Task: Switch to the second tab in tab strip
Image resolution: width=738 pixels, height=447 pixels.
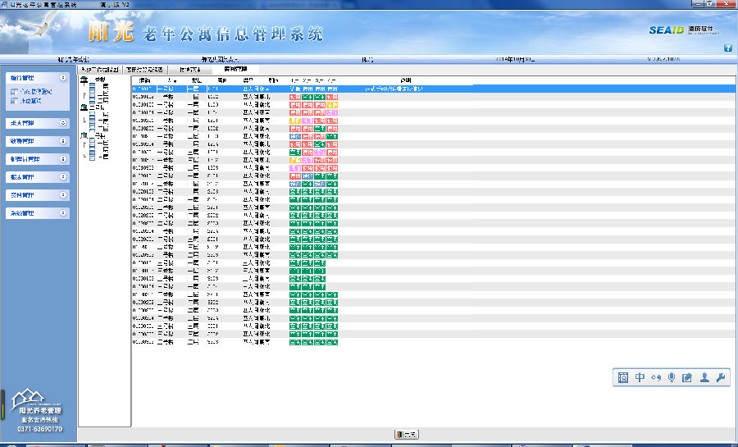Action: (x=144, y=70)
